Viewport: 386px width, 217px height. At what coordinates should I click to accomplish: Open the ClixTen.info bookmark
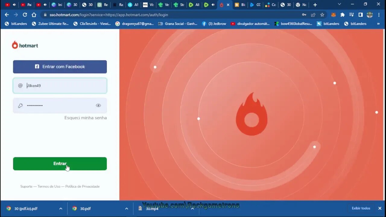[92, 24]
